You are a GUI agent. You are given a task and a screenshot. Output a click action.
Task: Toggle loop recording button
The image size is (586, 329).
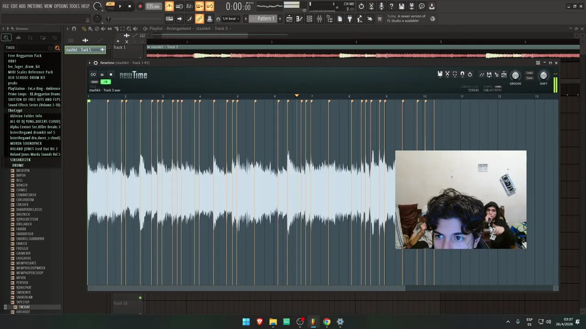209,6
